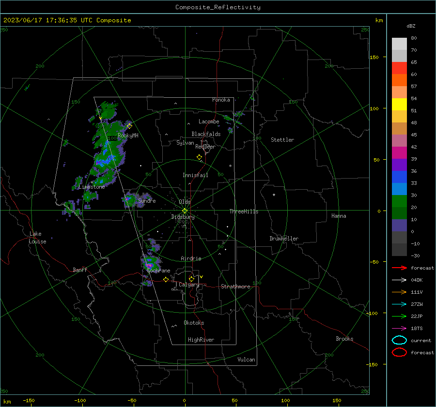
Task: Click the RockyMH label
Action: 128,136
